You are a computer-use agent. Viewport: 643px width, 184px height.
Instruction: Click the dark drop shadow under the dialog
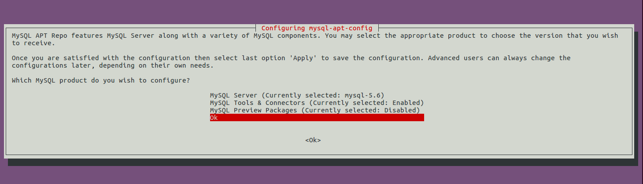[321, 162]
